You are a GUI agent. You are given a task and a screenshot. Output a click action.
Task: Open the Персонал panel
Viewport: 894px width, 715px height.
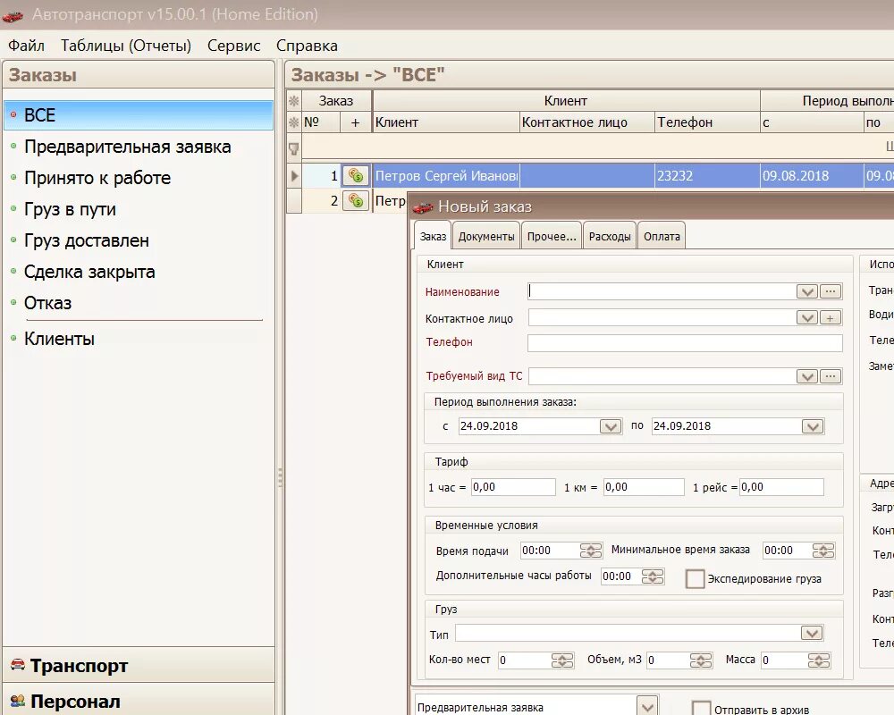[x=139, y=700]
